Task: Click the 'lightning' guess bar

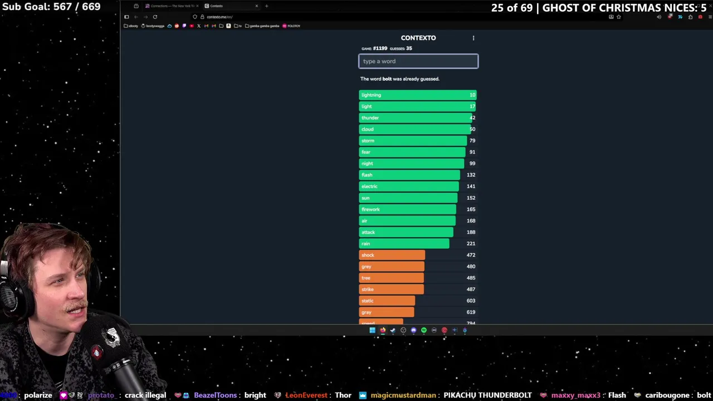Action: click(x=418, y=95)
